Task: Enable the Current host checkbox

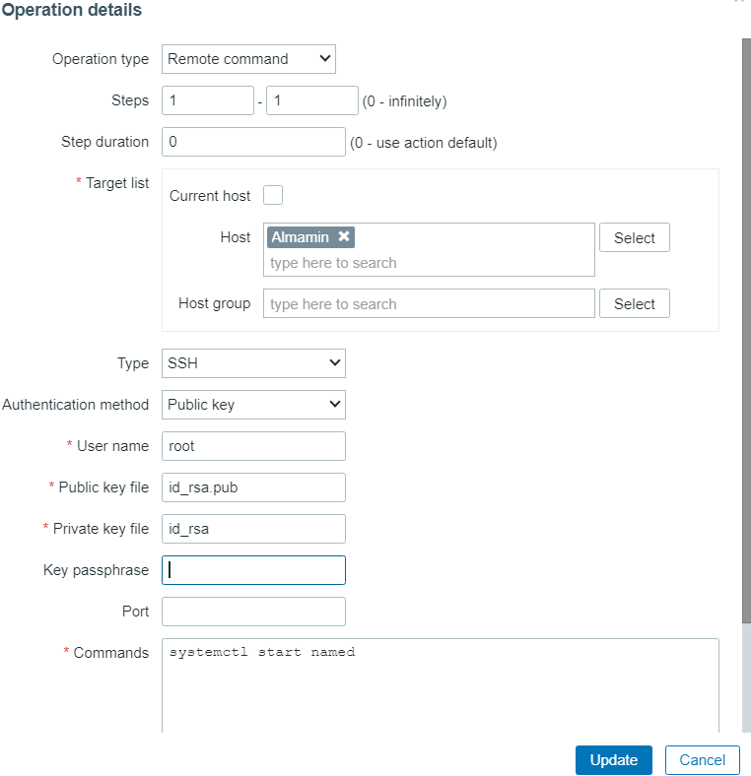Action: (273, 195)
